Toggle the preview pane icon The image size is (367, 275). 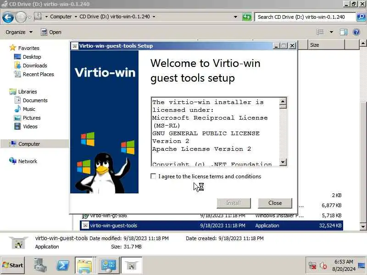click(343, 32)
